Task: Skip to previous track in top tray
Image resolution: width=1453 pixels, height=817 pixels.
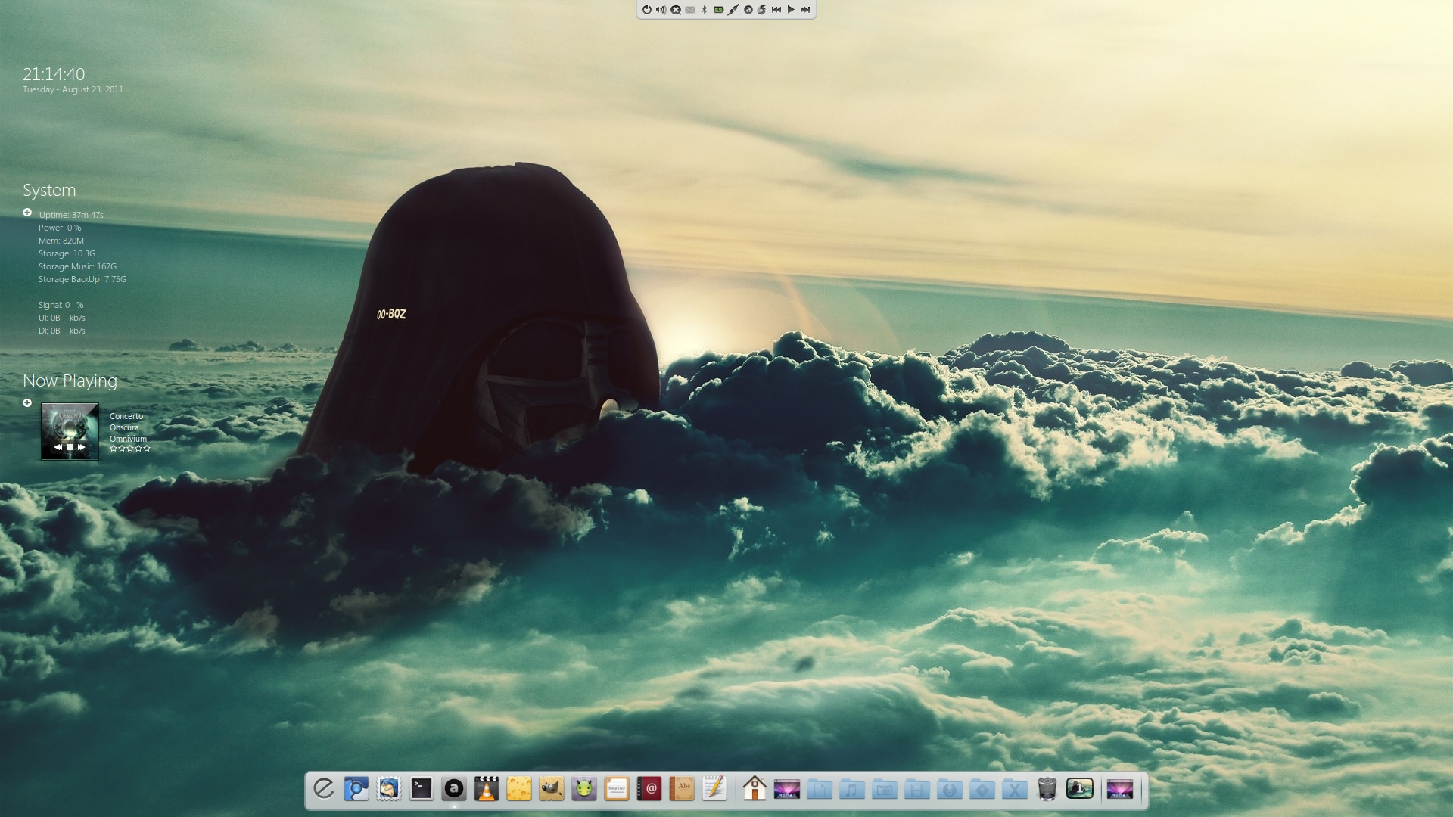Action: point(776,10)
